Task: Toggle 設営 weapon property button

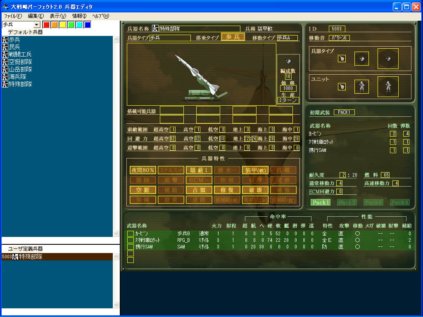Action: coord(171,200)
